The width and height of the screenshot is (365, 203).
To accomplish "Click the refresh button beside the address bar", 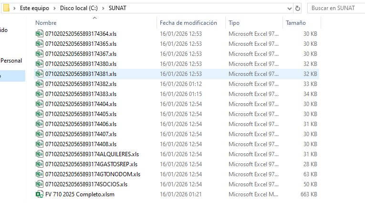I will 298,8.
